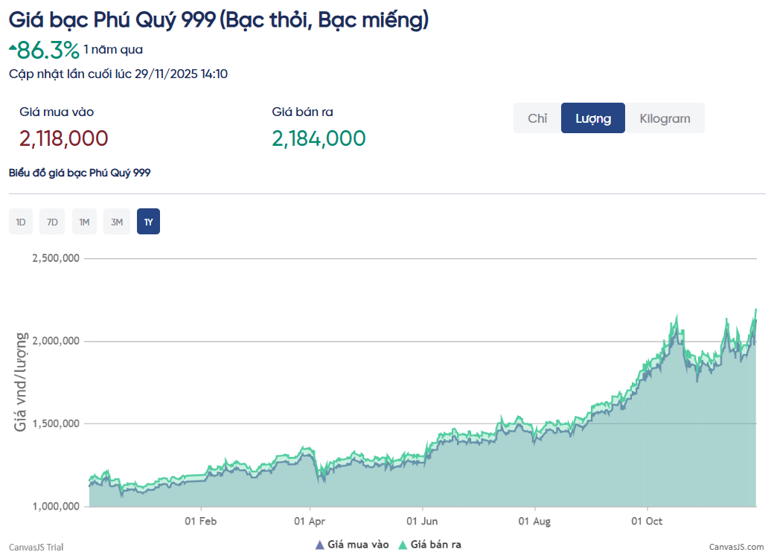
Task: Click the 01 Oct axis label
Action: [647, 521]
